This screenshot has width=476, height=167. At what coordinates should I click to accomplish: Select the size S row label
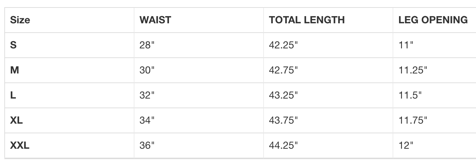pyautogui.click(x=13, y=45)
